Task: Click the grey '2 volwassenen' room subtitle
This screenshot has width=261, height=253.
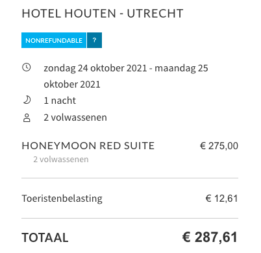Action: [61, 160]
